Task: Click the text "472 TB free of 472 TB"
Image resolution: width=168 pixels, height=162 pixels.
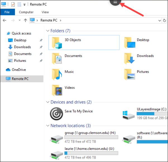Action: point(80,141)
